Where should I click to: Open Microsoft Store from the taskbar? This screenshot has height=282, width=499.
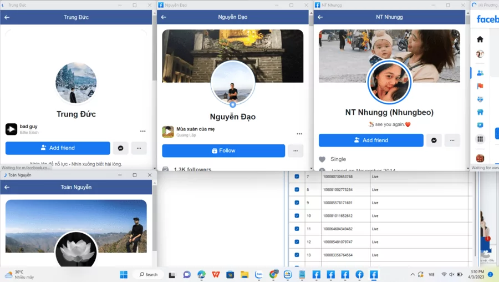(230, 275)
